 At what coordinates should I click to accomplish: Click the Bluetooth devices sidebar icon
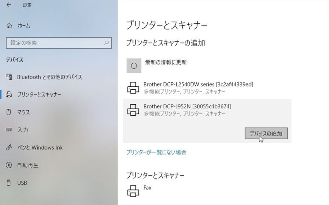tap(9, 77)
